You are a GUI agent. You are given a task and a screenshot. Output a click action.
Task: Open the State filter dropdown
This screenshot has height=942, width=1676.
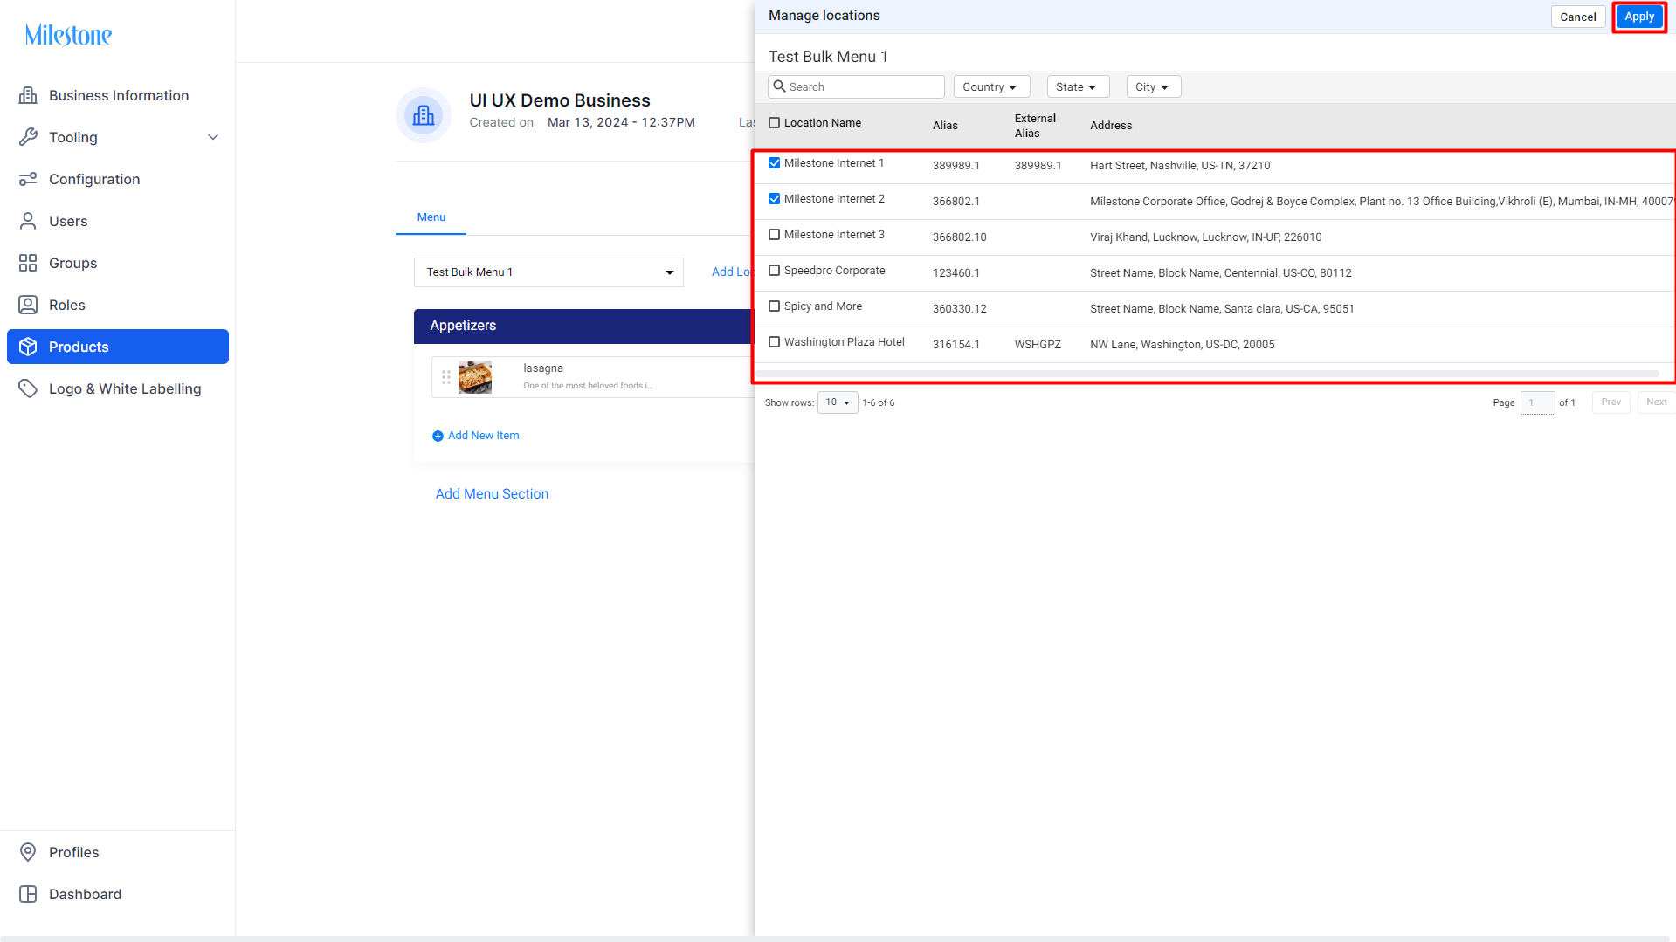point(1078,86)
